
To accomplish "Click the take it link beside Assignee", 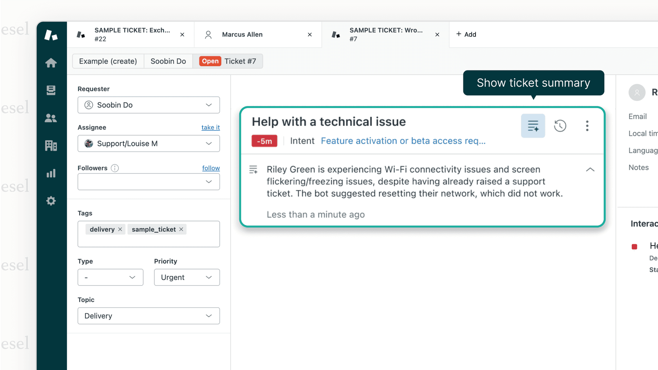I will tap(210, 127).
